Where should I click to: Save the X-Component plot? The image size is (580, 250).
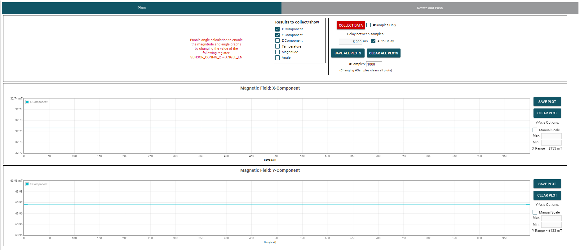pyautogui.click(x=547, y=102)
